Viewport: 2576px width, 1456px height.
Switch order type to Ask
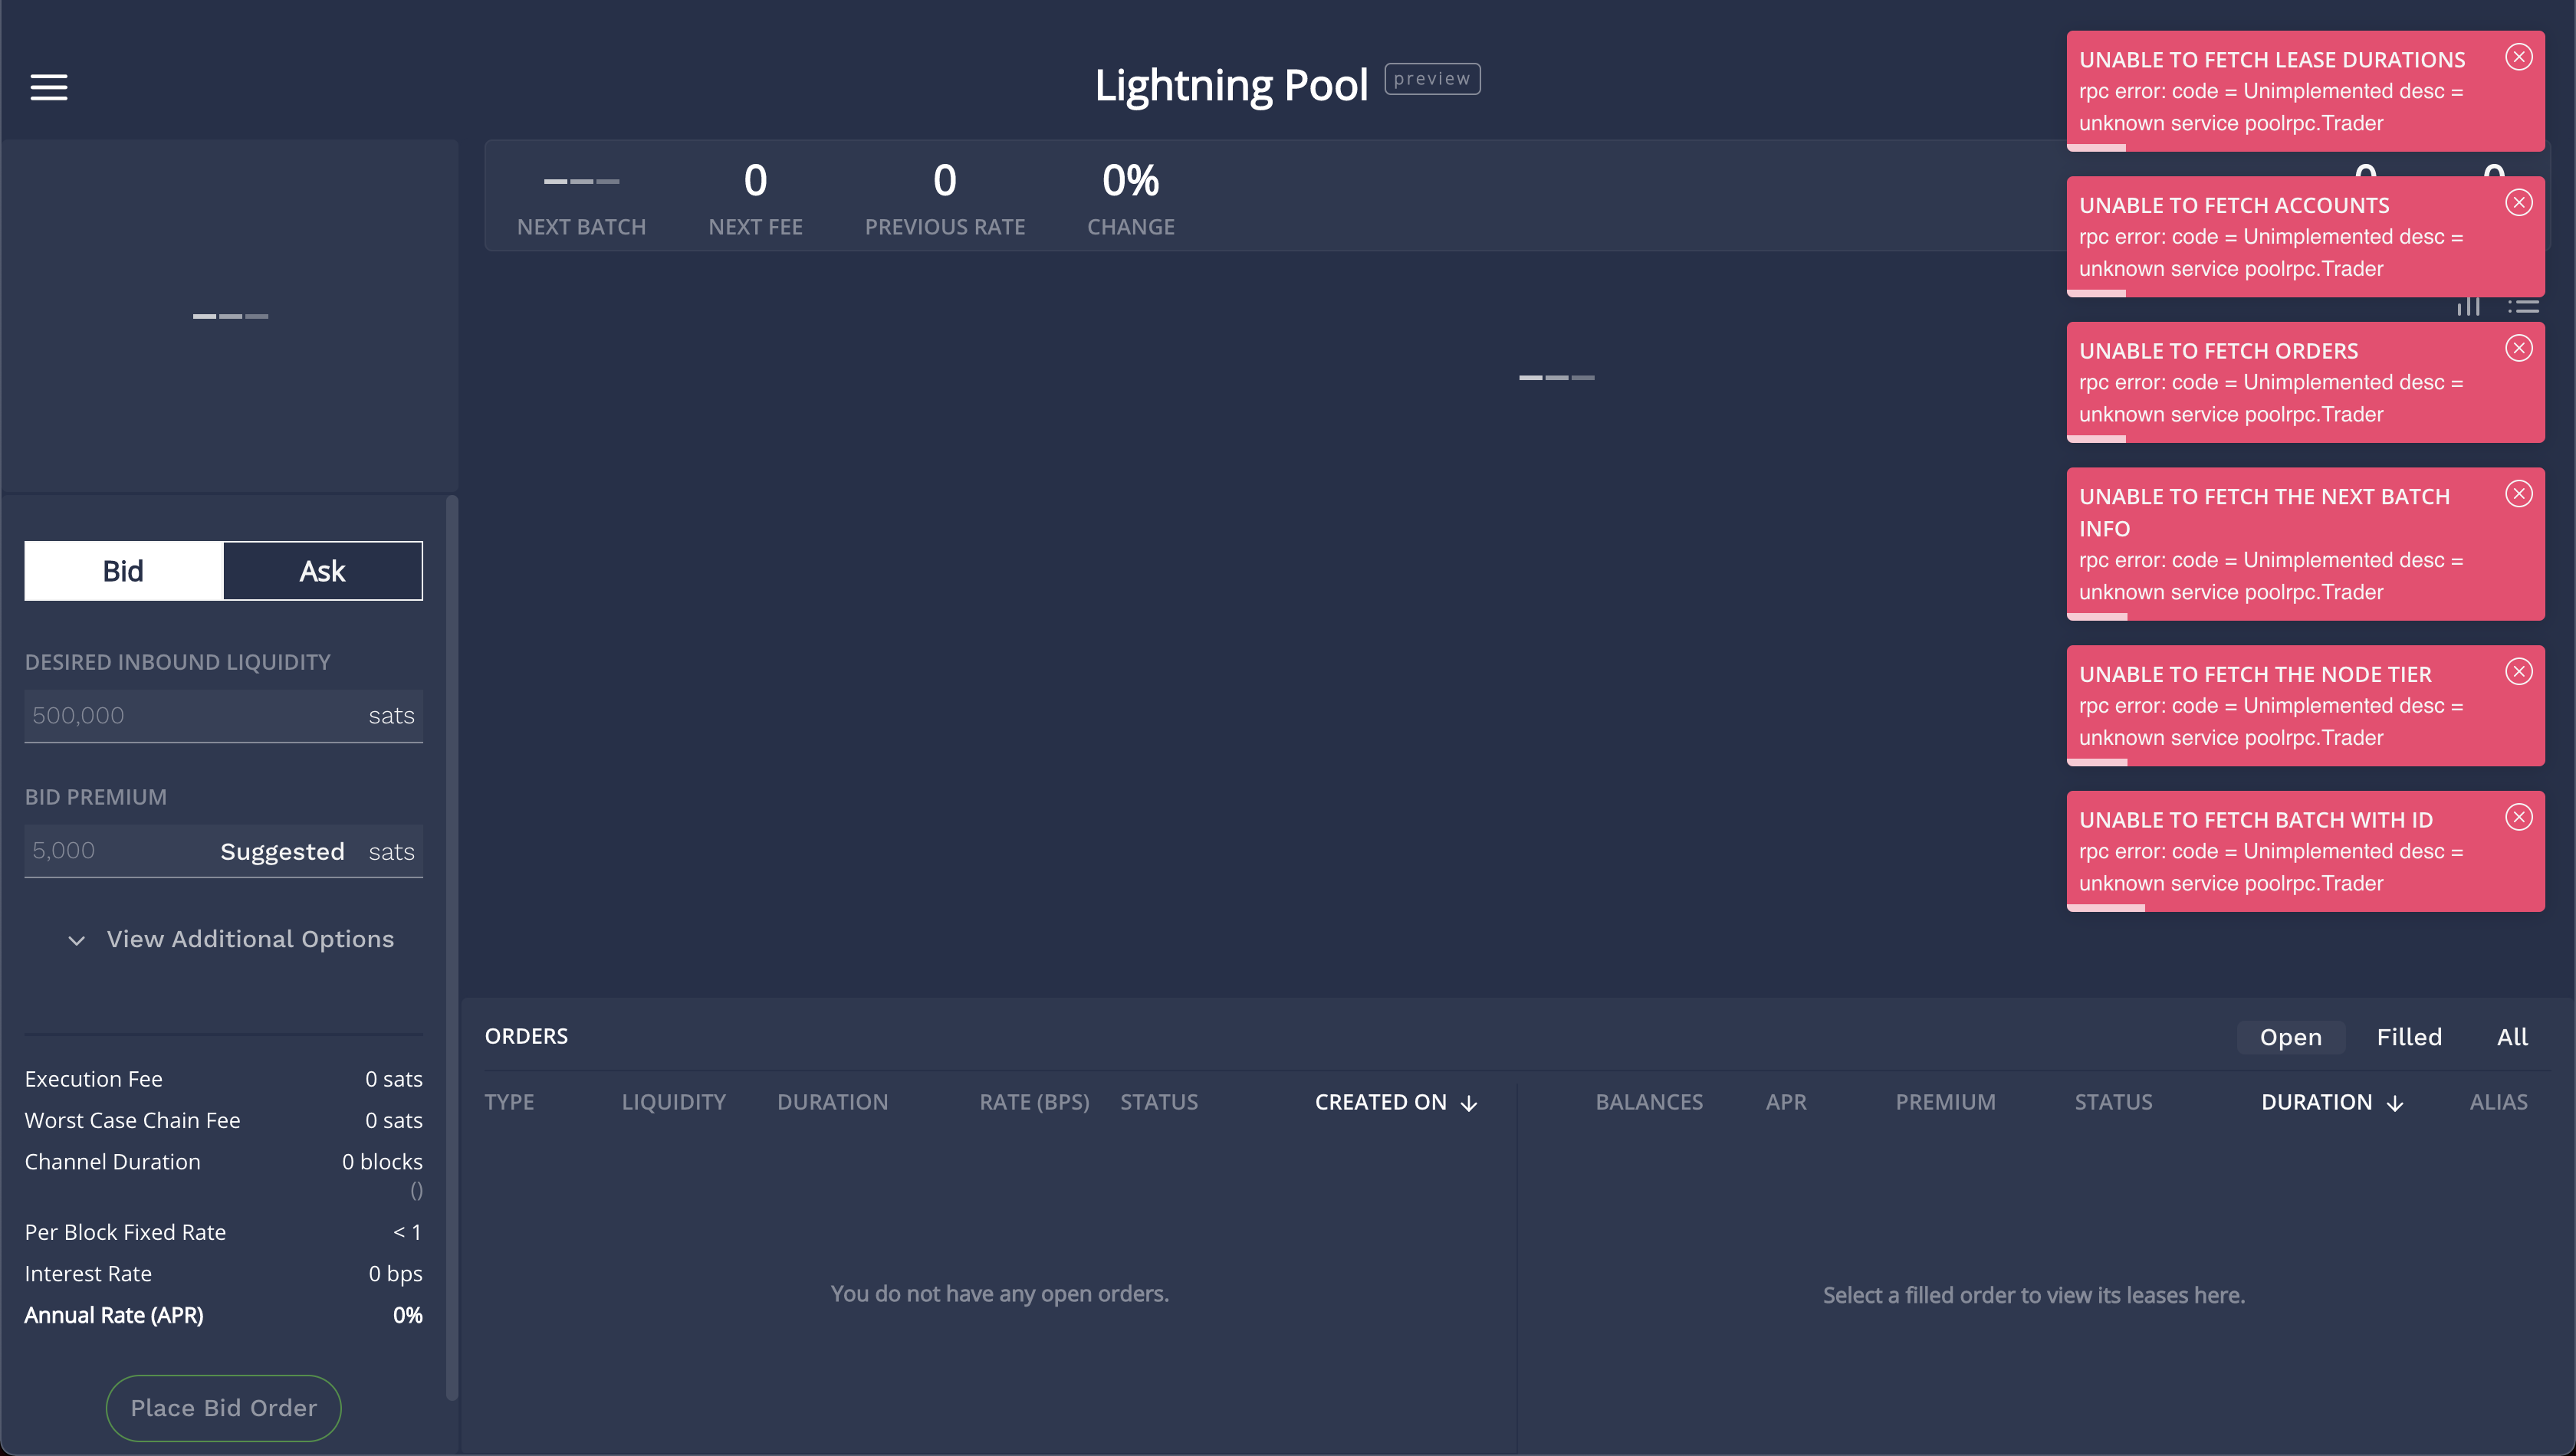322,570
